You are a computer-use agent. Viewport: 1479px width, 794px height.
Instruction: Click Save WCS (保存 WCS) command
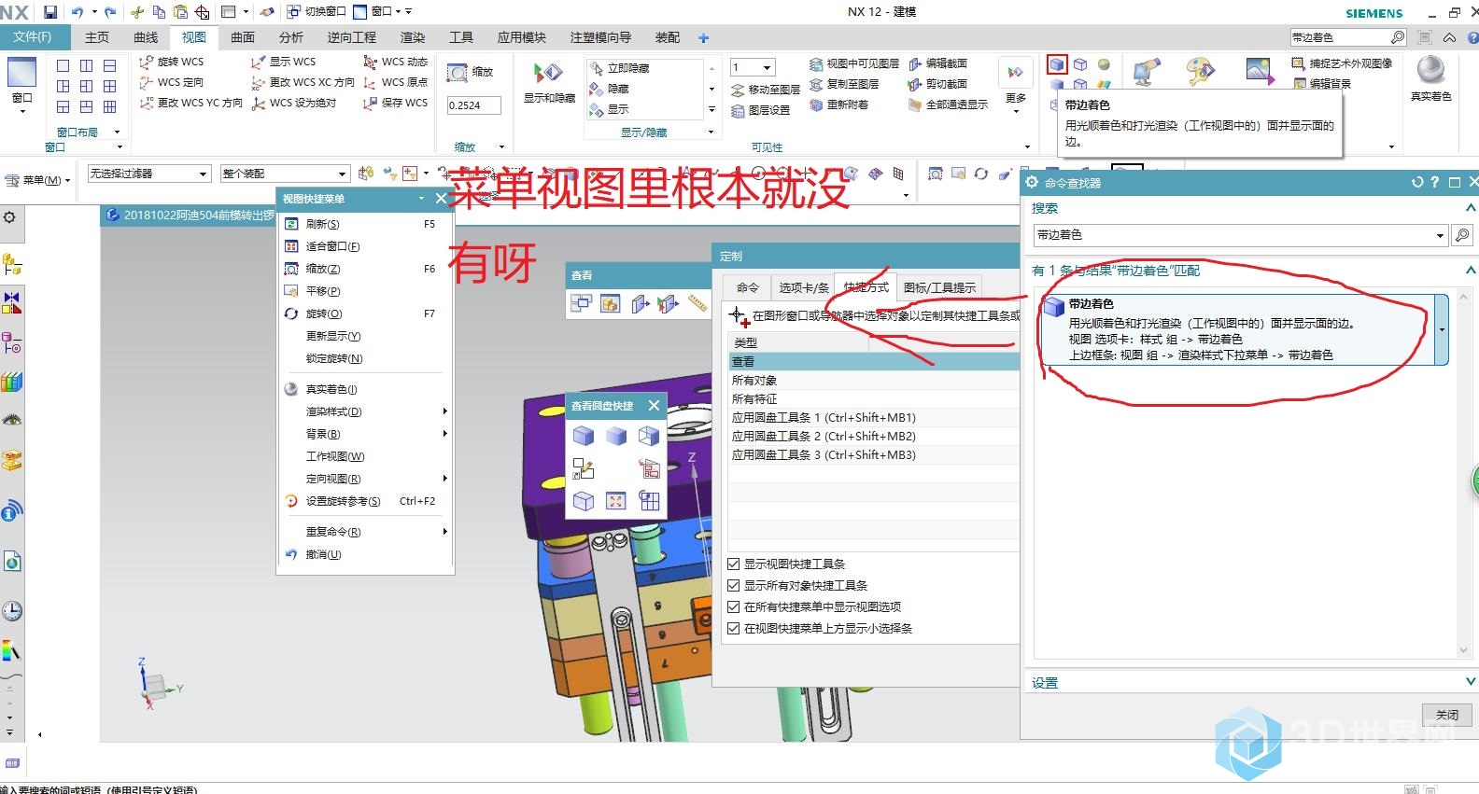coord(395,103)
